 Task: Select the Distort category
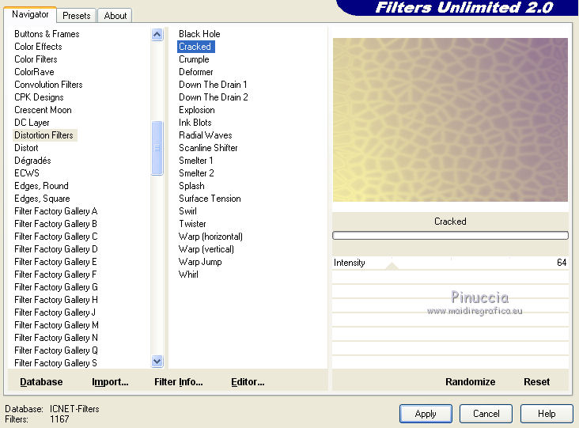coord(26,148)
